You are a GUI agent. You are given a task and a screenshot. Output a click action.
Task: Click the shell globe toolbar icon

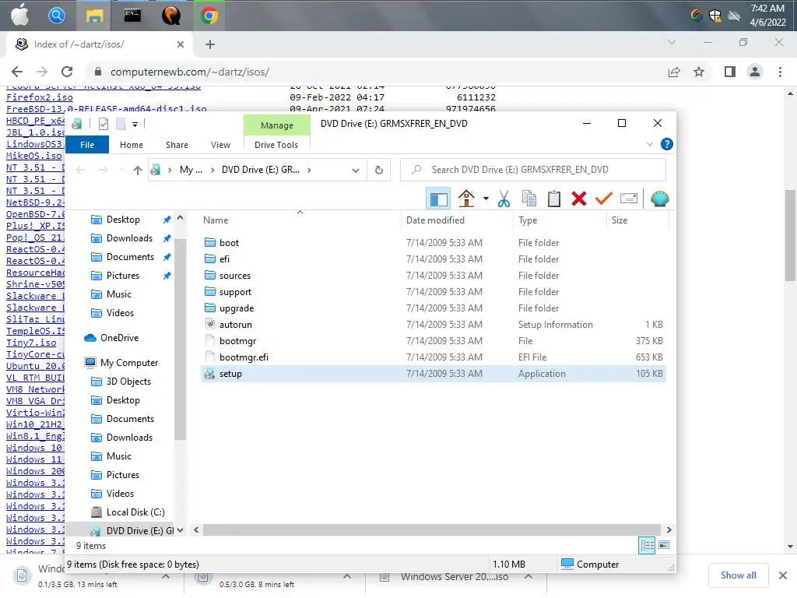(659, 199)
